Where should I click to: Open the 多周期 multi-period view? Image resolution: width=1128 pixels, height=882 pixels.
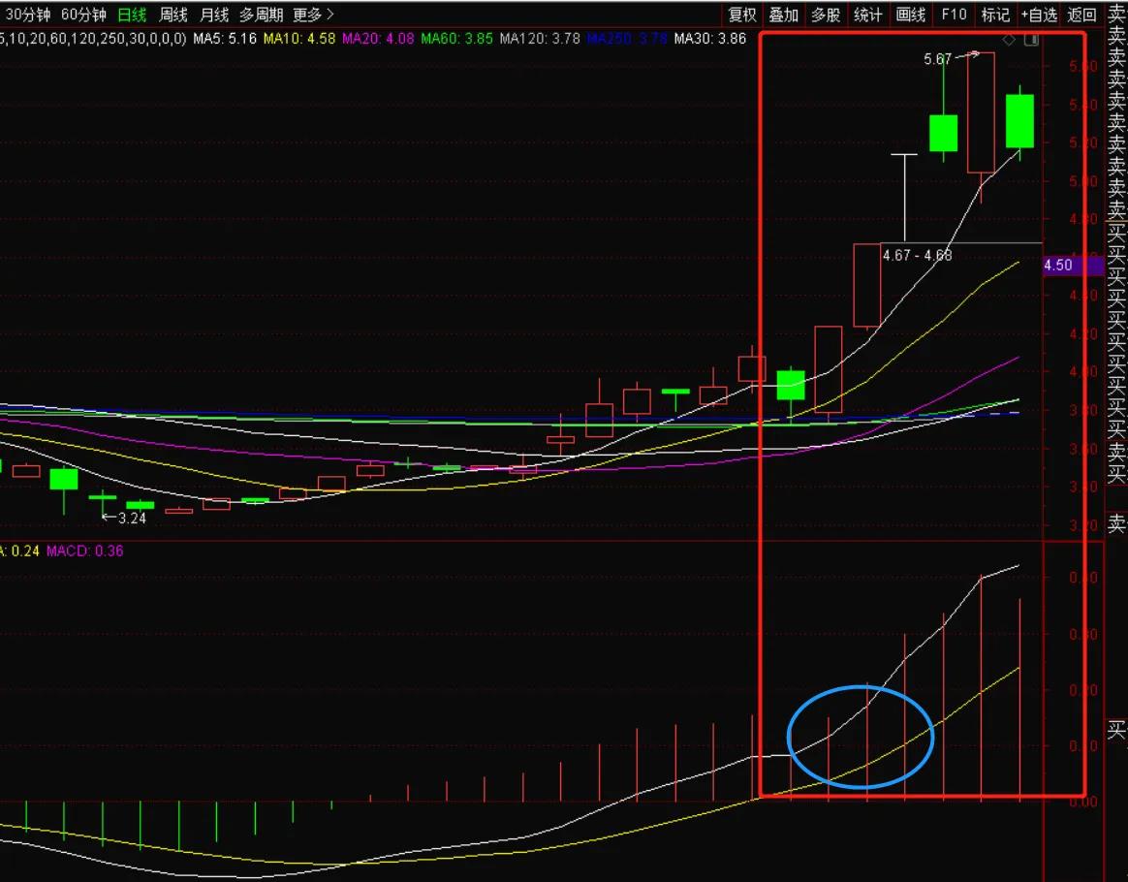point(261,15)
